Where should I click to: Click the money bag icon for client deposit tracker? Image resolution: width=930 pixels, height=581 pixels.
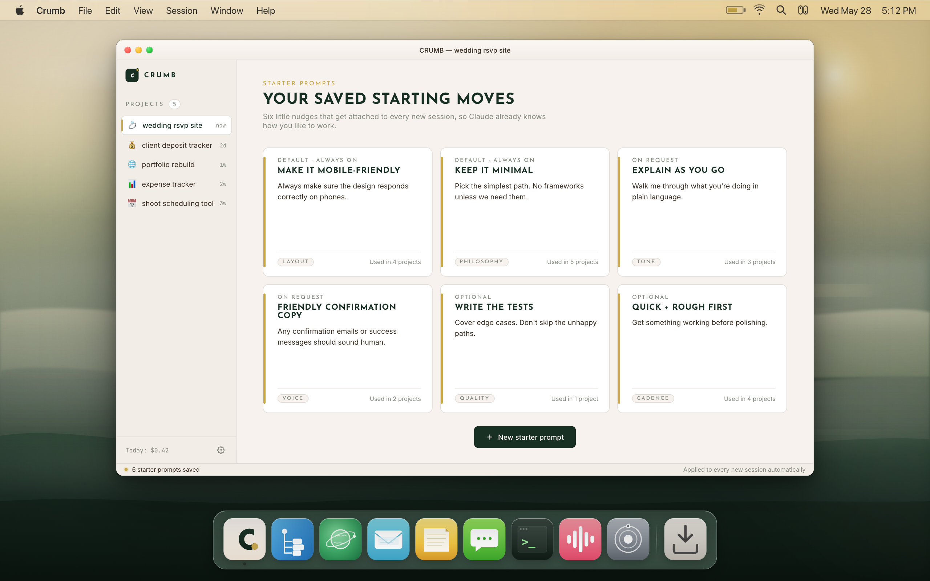[132, 145]
